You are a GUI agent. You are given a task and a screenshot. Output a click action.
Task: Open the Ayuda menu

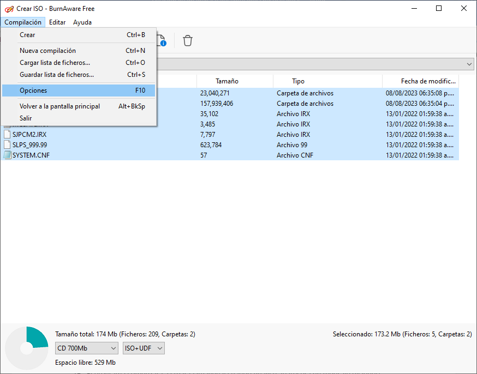point(82,22)
